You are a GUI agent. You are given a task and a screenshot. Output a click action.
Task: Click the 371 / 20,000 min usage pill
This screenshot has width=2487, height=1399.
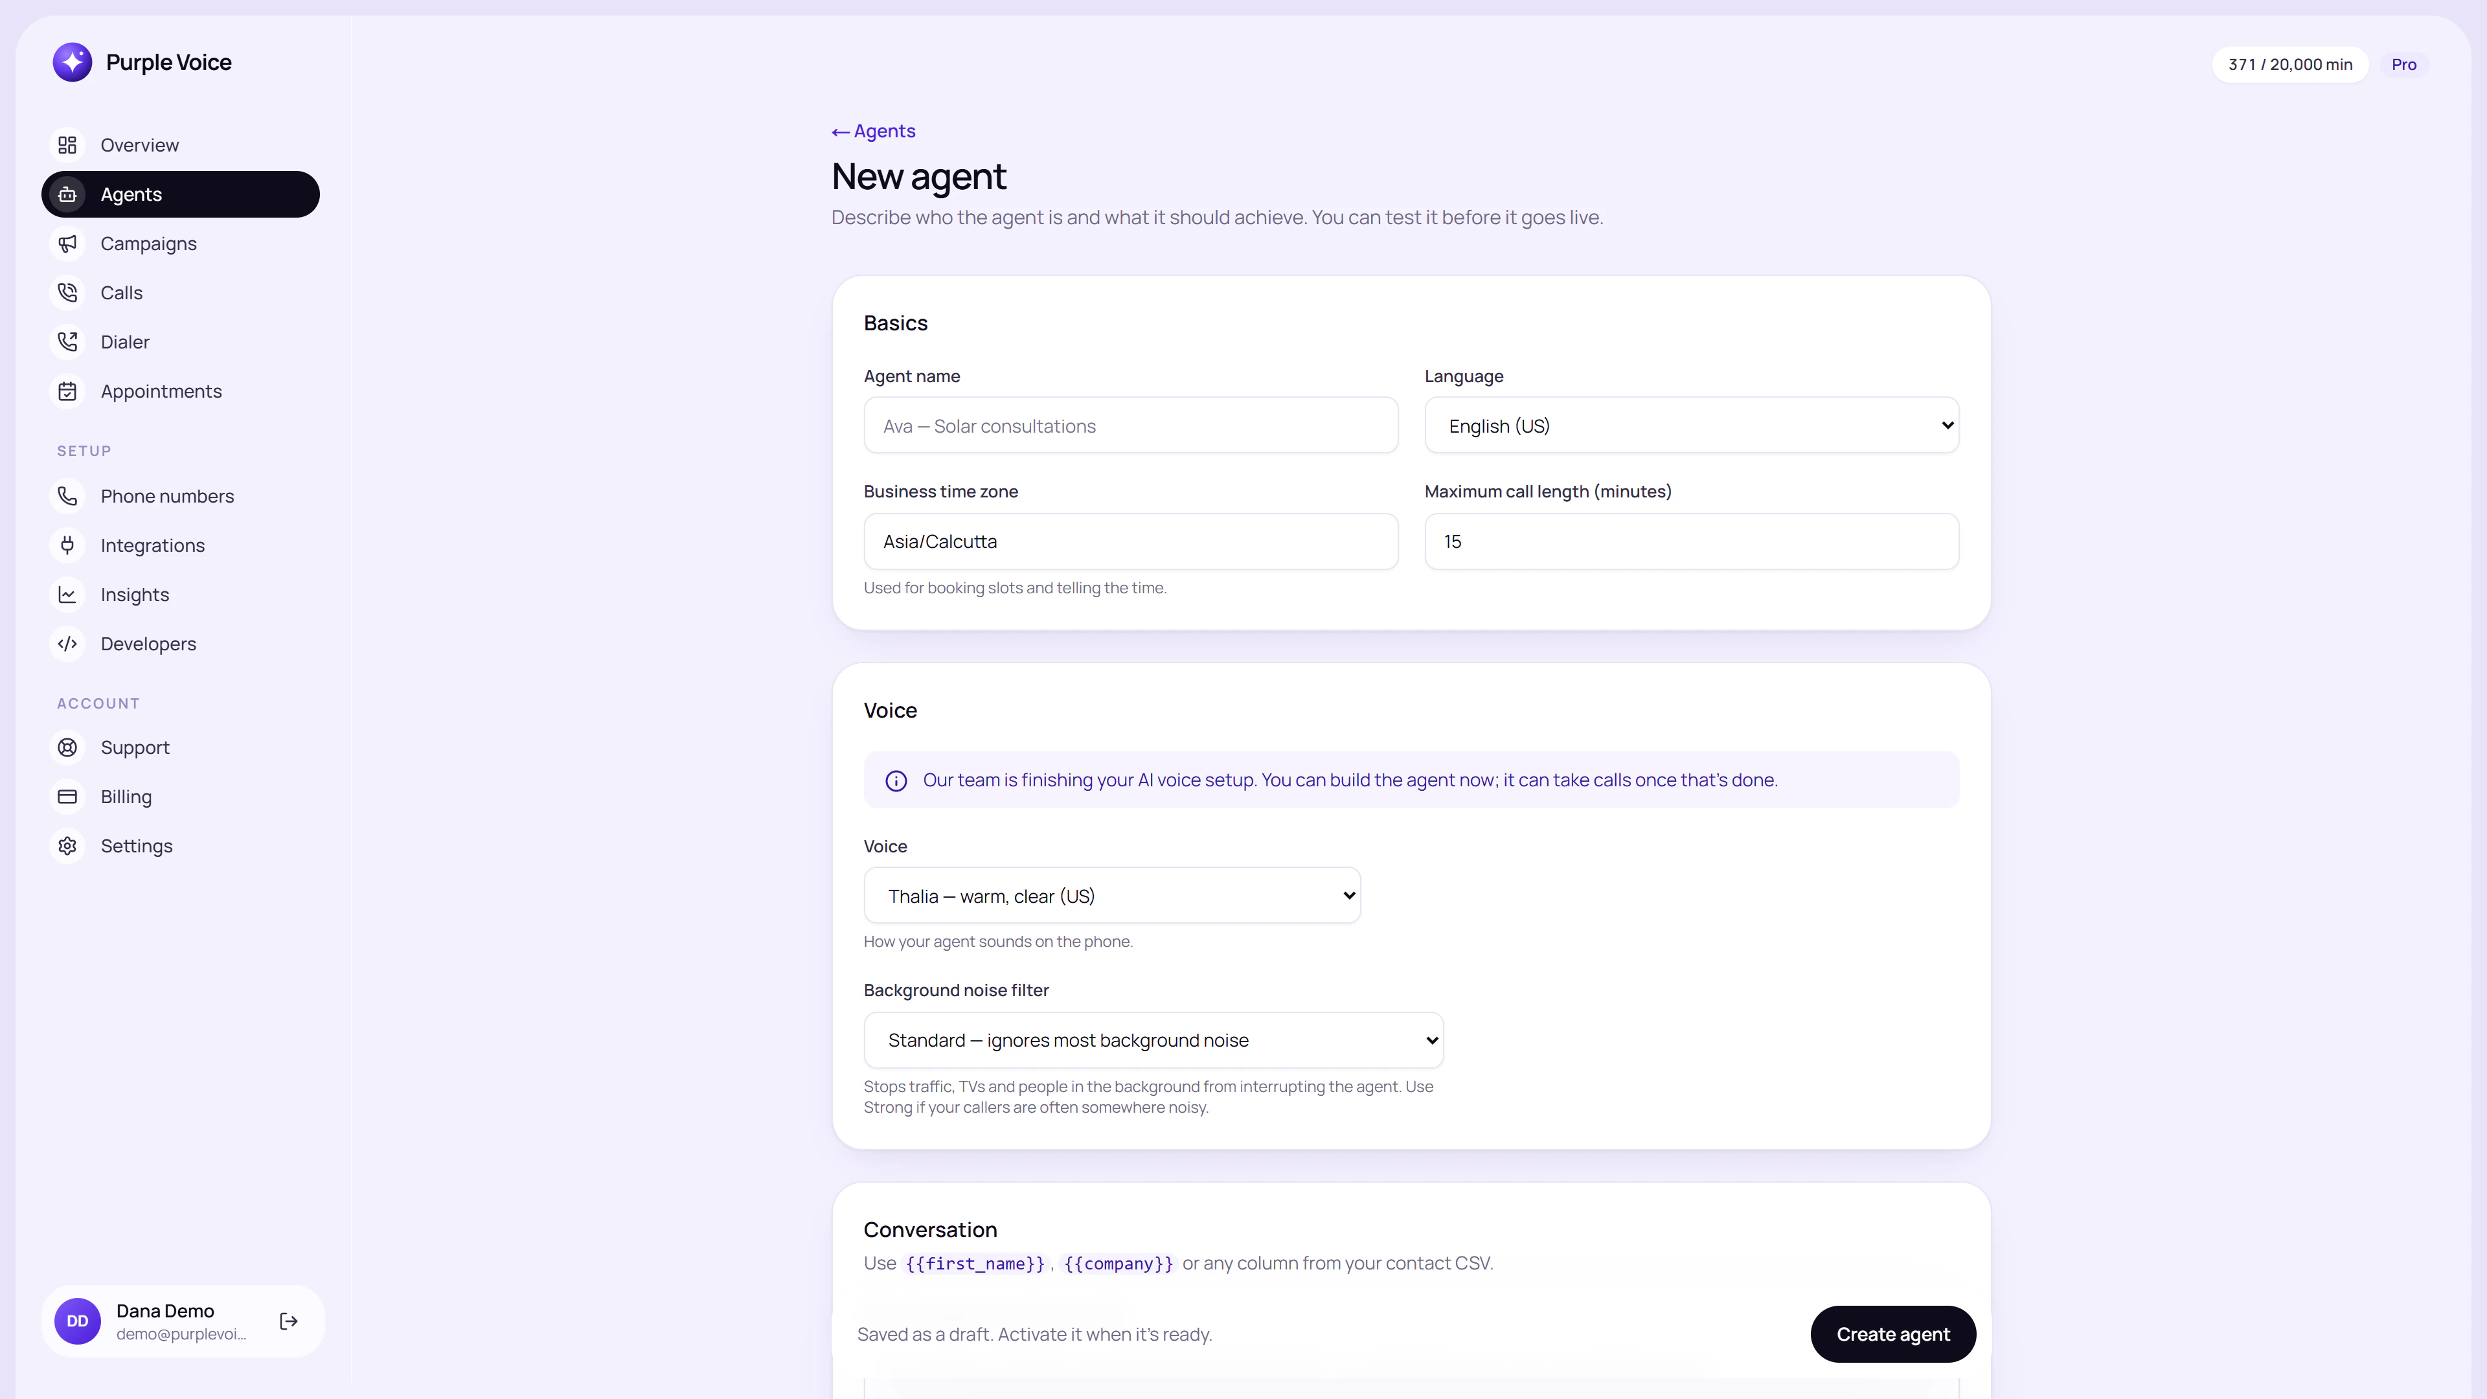[2289, 65]
